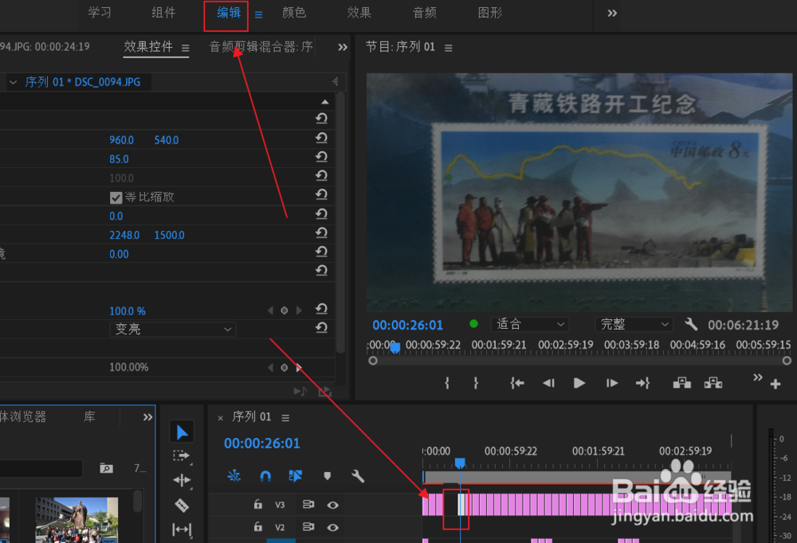Open 效果控件 panel menu
797x543 pixels.
click(x=185, y=48)
